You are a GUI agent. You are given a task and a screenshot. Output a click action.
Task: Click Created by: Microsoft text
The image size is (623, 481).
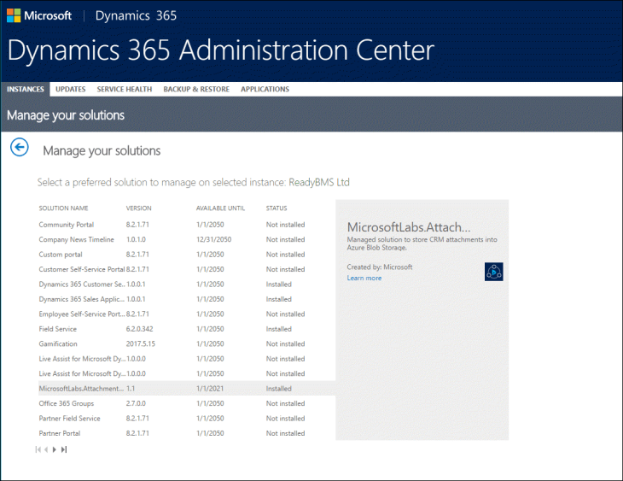(x=380, y=267)
